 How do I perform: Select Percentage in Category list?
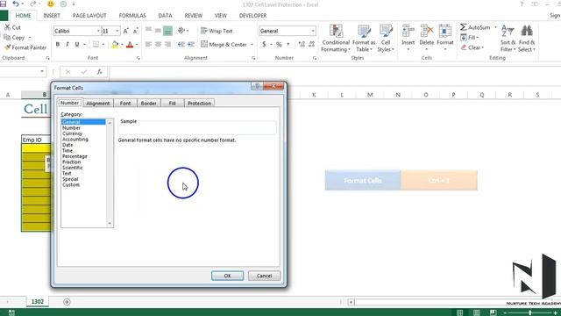[x=75, y=156]
